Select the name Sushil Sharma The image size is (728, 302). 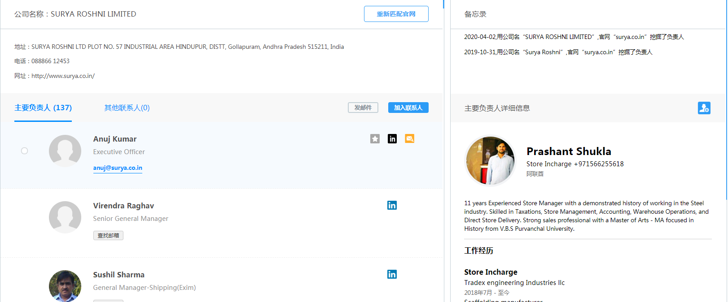tap(119, 275)
